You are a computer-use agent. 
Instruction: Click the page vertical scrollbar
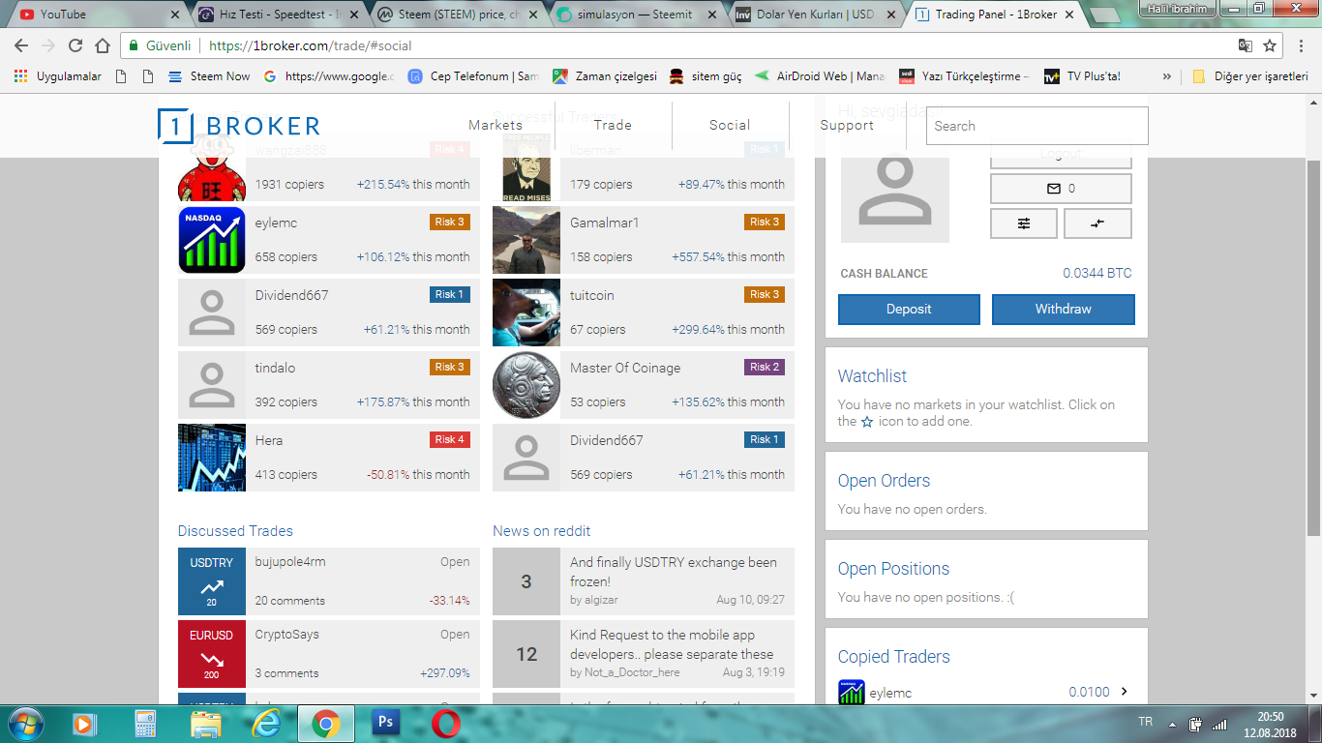[x=1313, y=348]
